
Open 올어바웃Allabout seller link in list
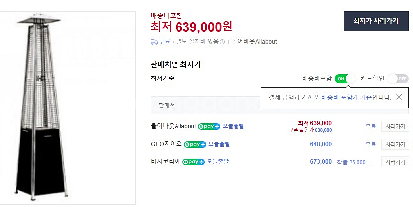173,126
